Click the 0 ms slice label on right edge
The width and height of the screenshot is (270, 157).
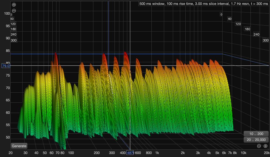[x=221, y=14]
